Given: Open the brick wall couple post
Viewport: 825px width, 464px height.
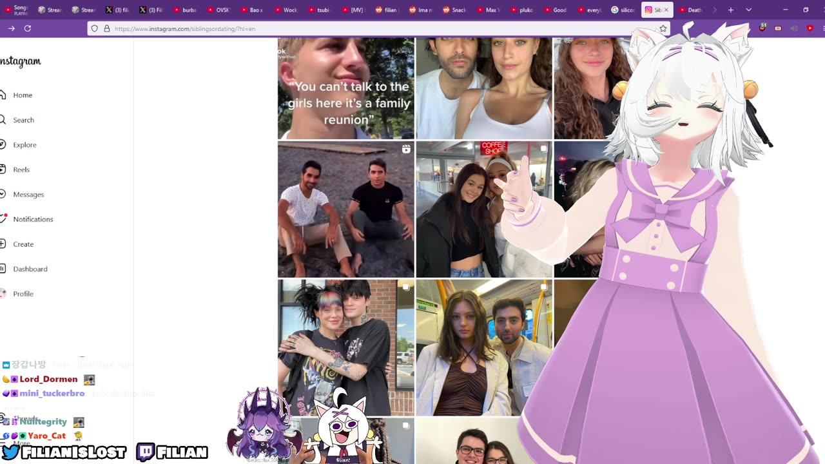Looking at the screenshot, I should tap(346, 347).
